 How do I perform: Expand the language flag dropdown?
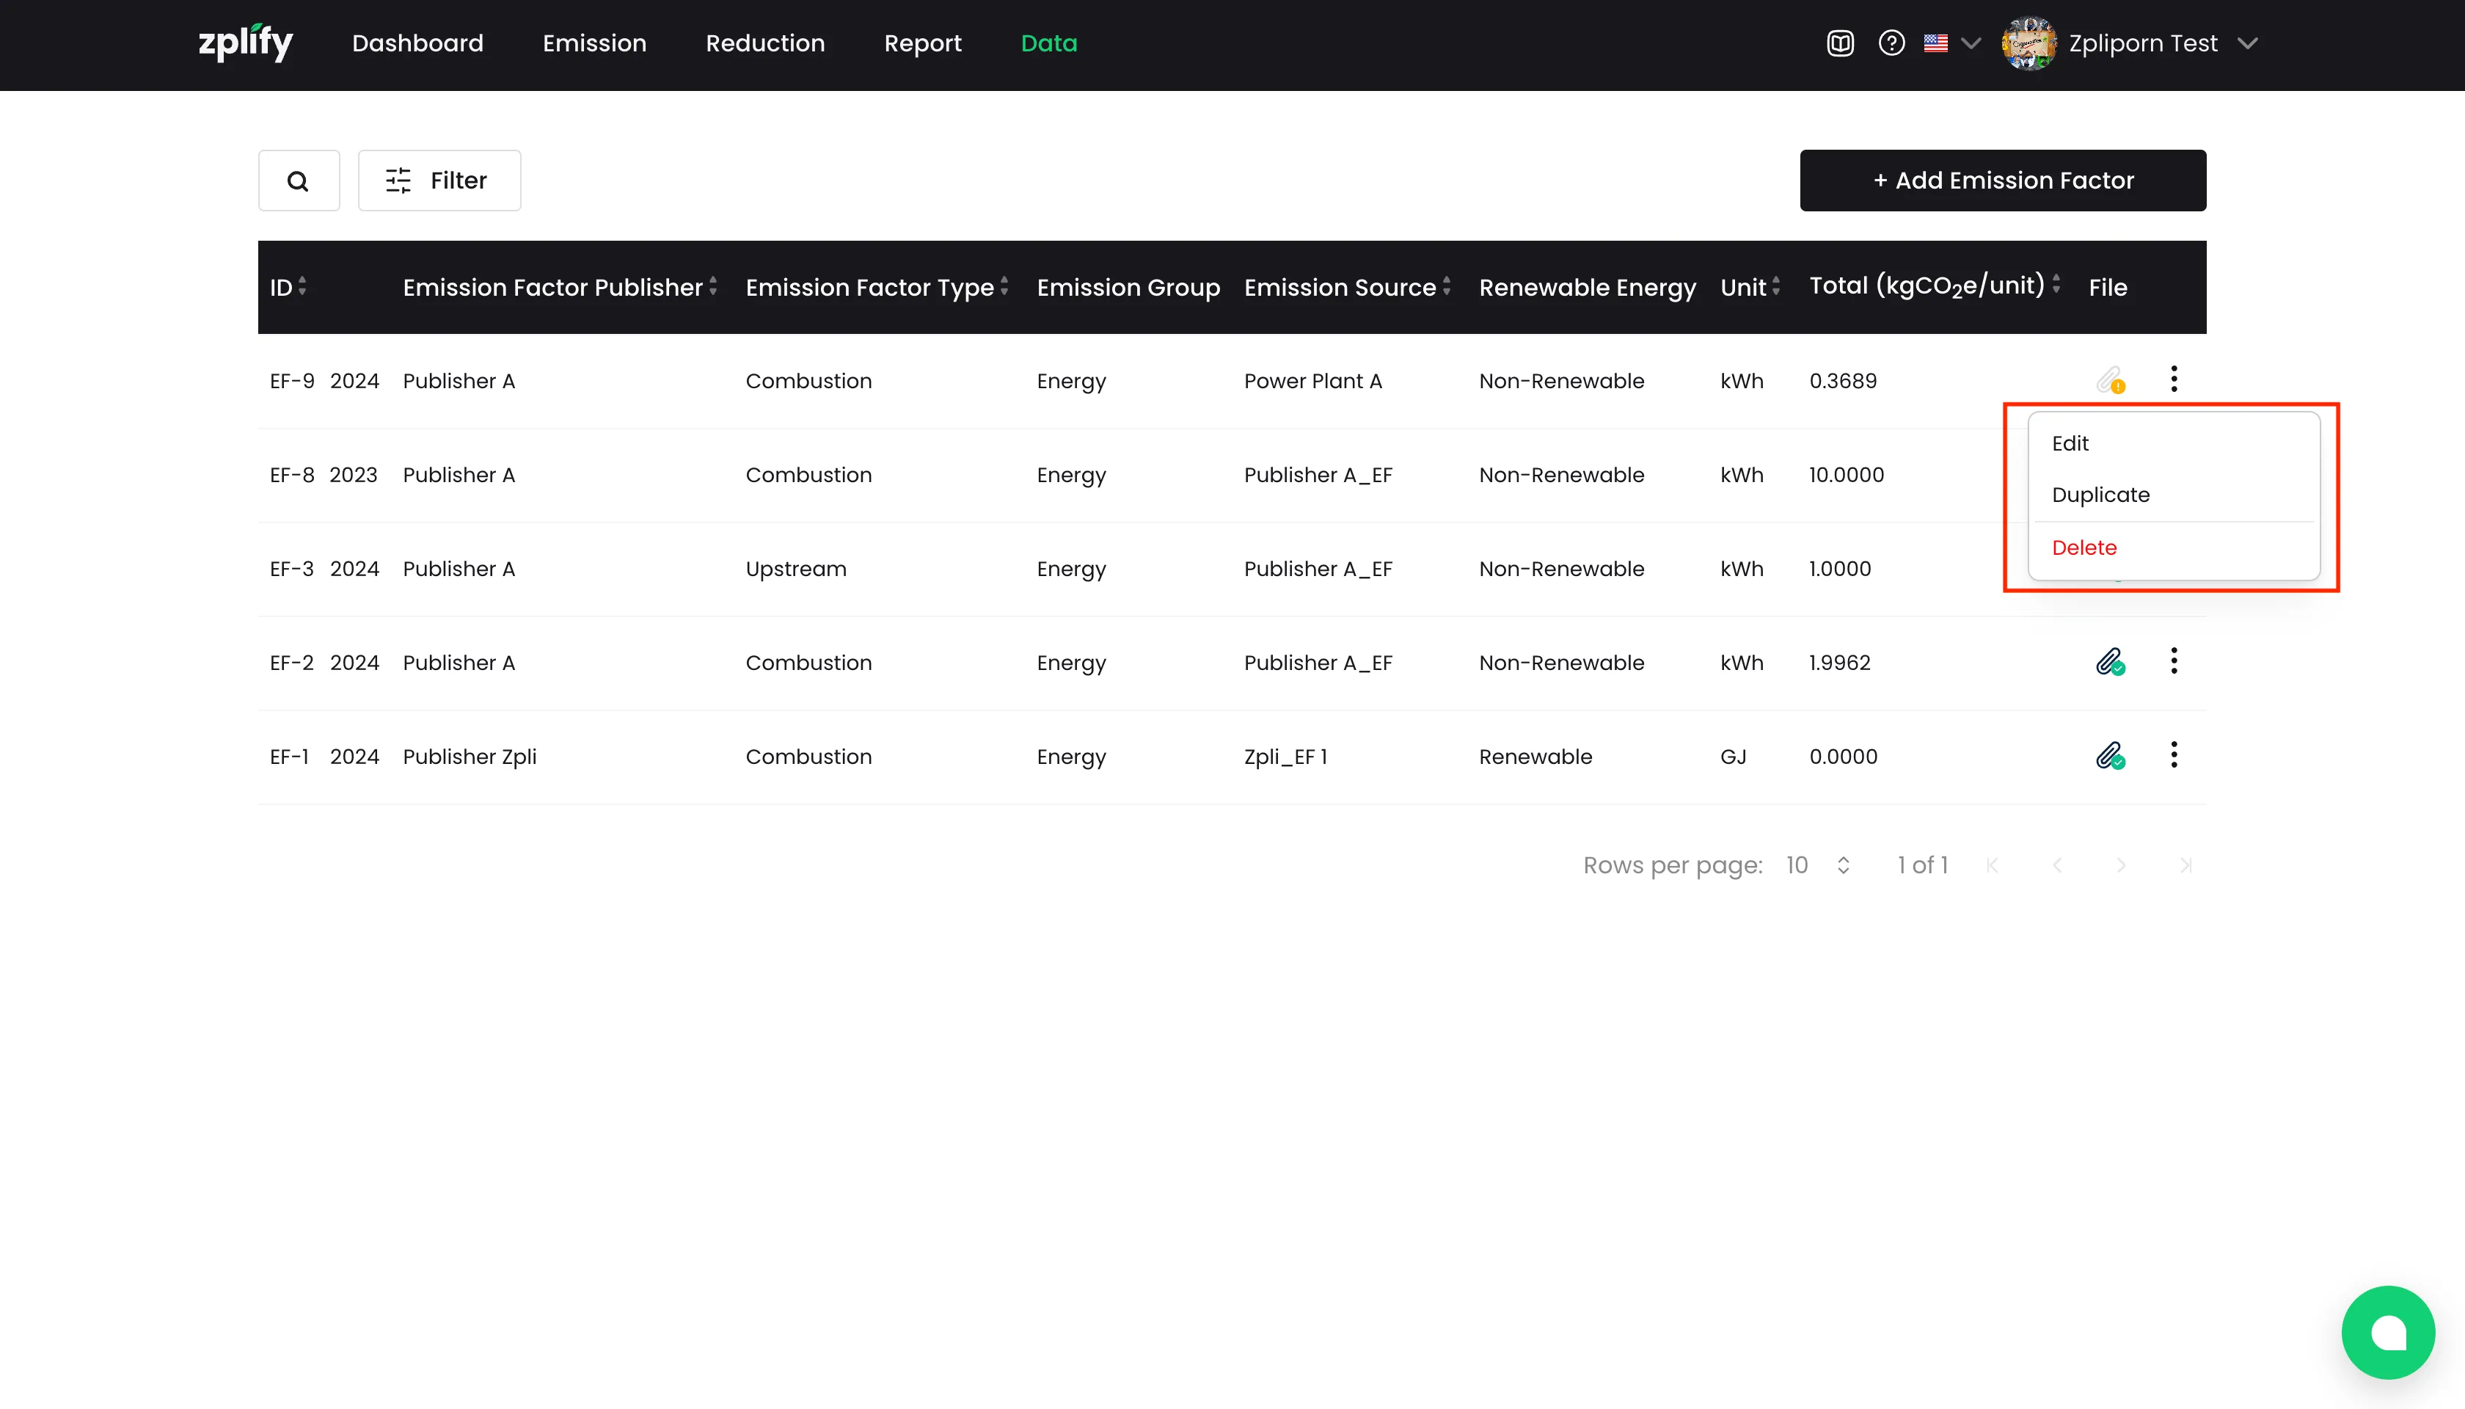coord(1951,43)
